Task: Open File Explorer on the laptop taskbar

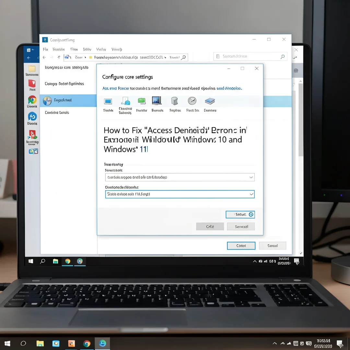Action: 55,261
